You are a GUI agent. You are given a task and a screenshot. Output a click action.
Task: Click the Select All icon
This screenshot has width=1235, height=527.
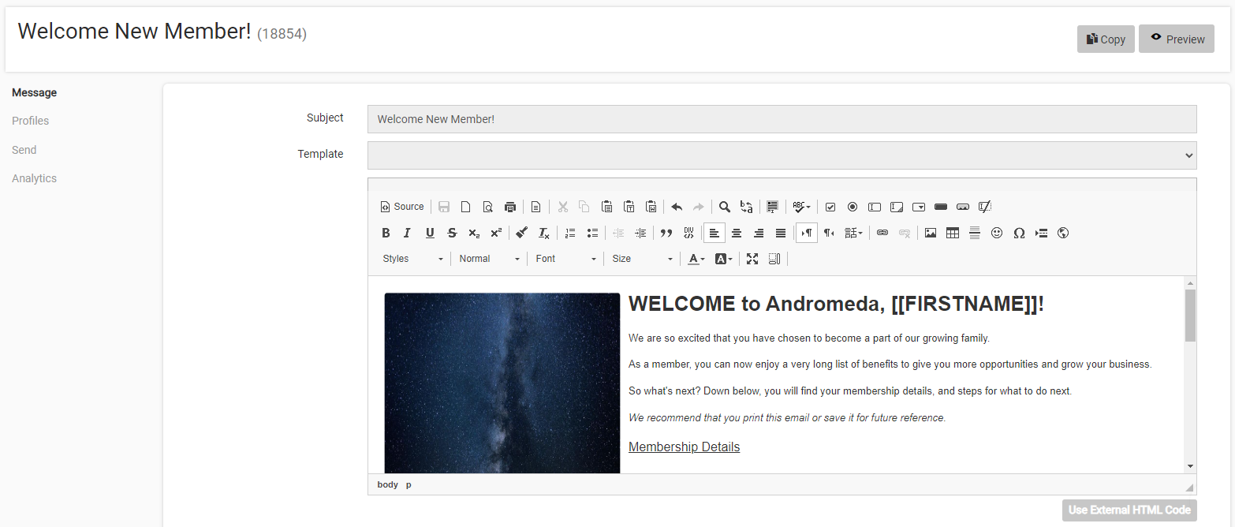(772, 207)
